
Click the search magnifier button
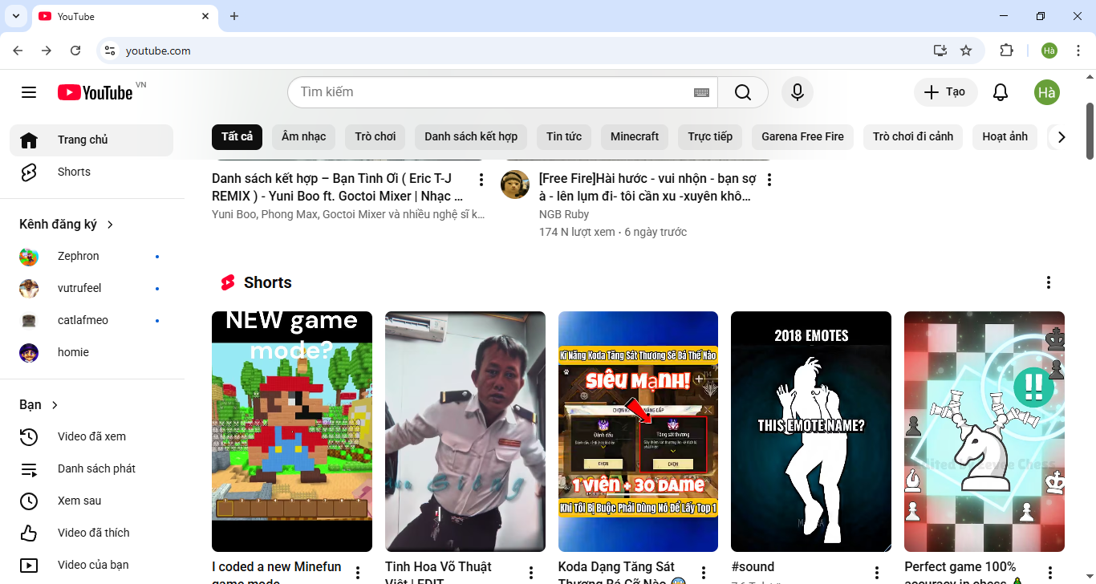tap(743, 92)
